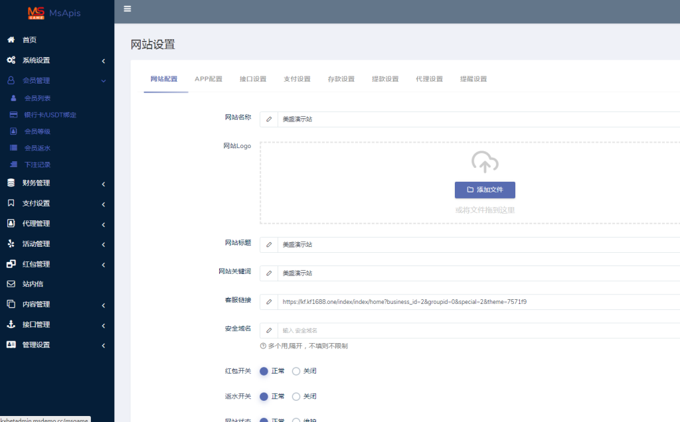Image resolution: width=680 pixels, height=422 pixels.
Task: Click the 安全域名 input field
Action: 479,330
